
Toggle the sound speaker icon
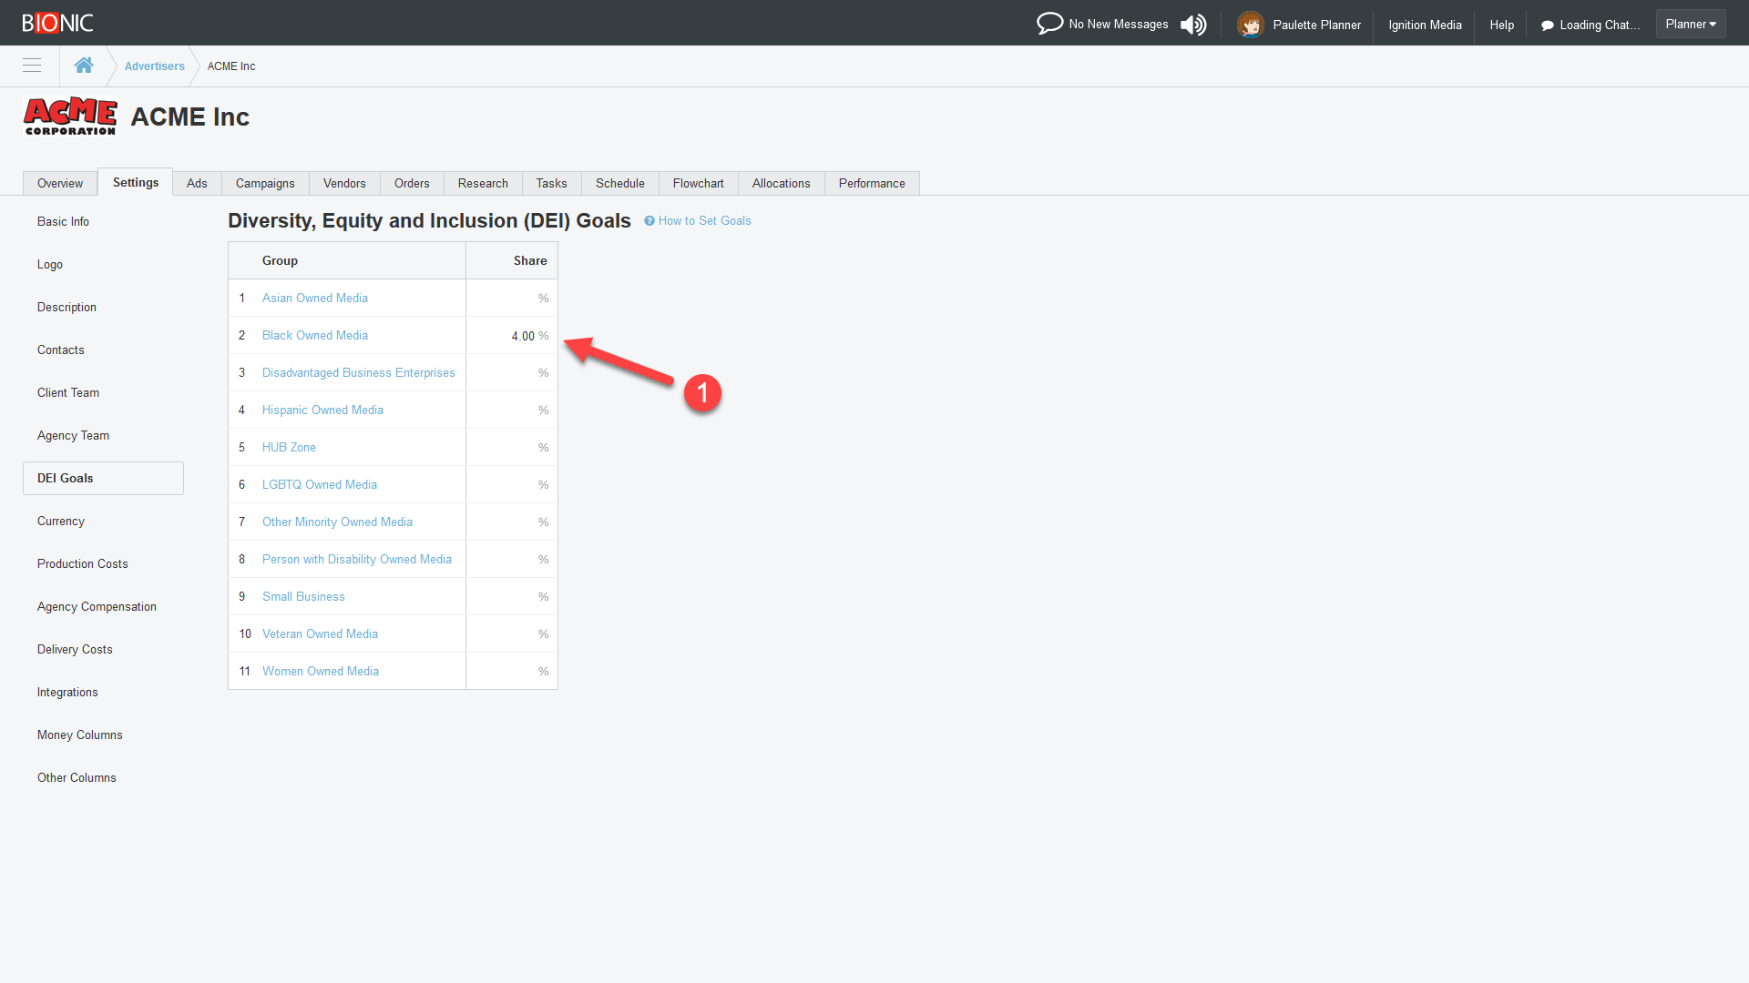(x=1193, y=25)
